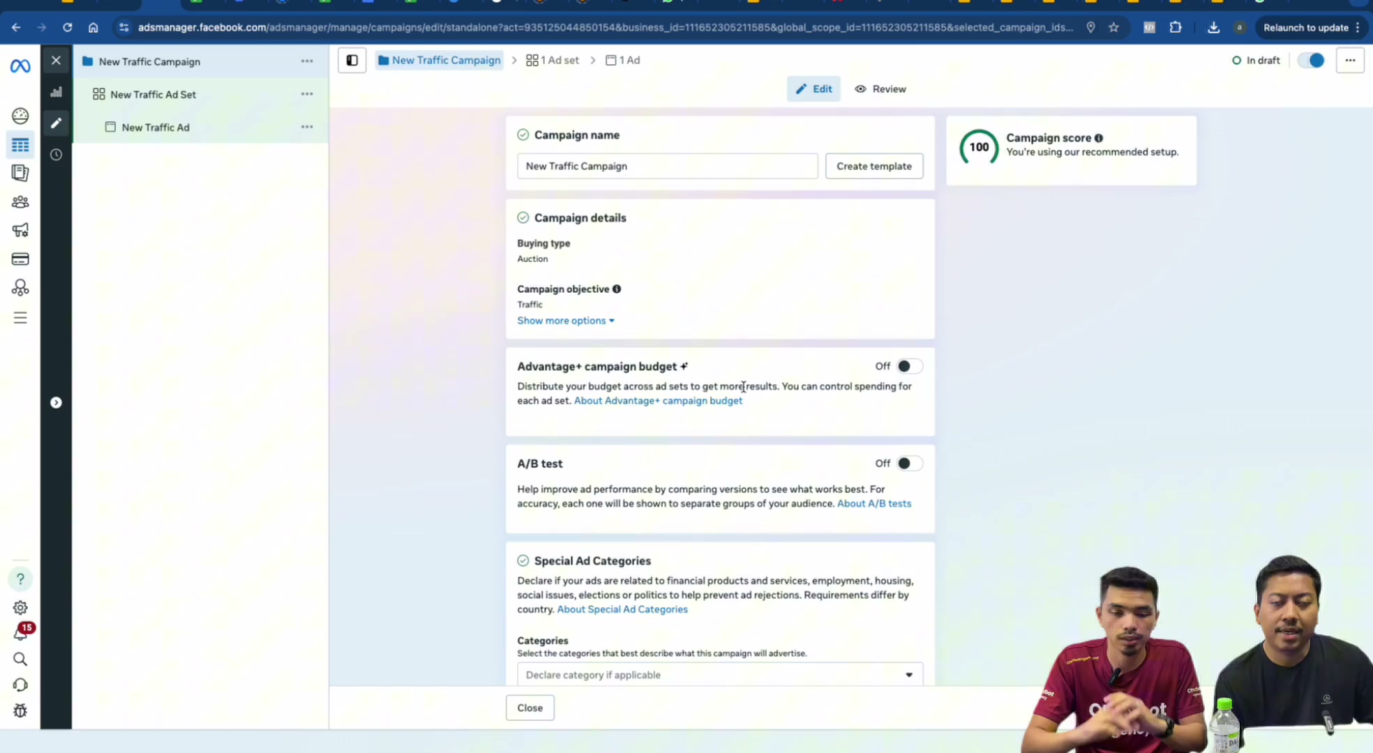Open options for New Traffic Campaign row
Viewport: 1373px width, 753px height.
307,61
